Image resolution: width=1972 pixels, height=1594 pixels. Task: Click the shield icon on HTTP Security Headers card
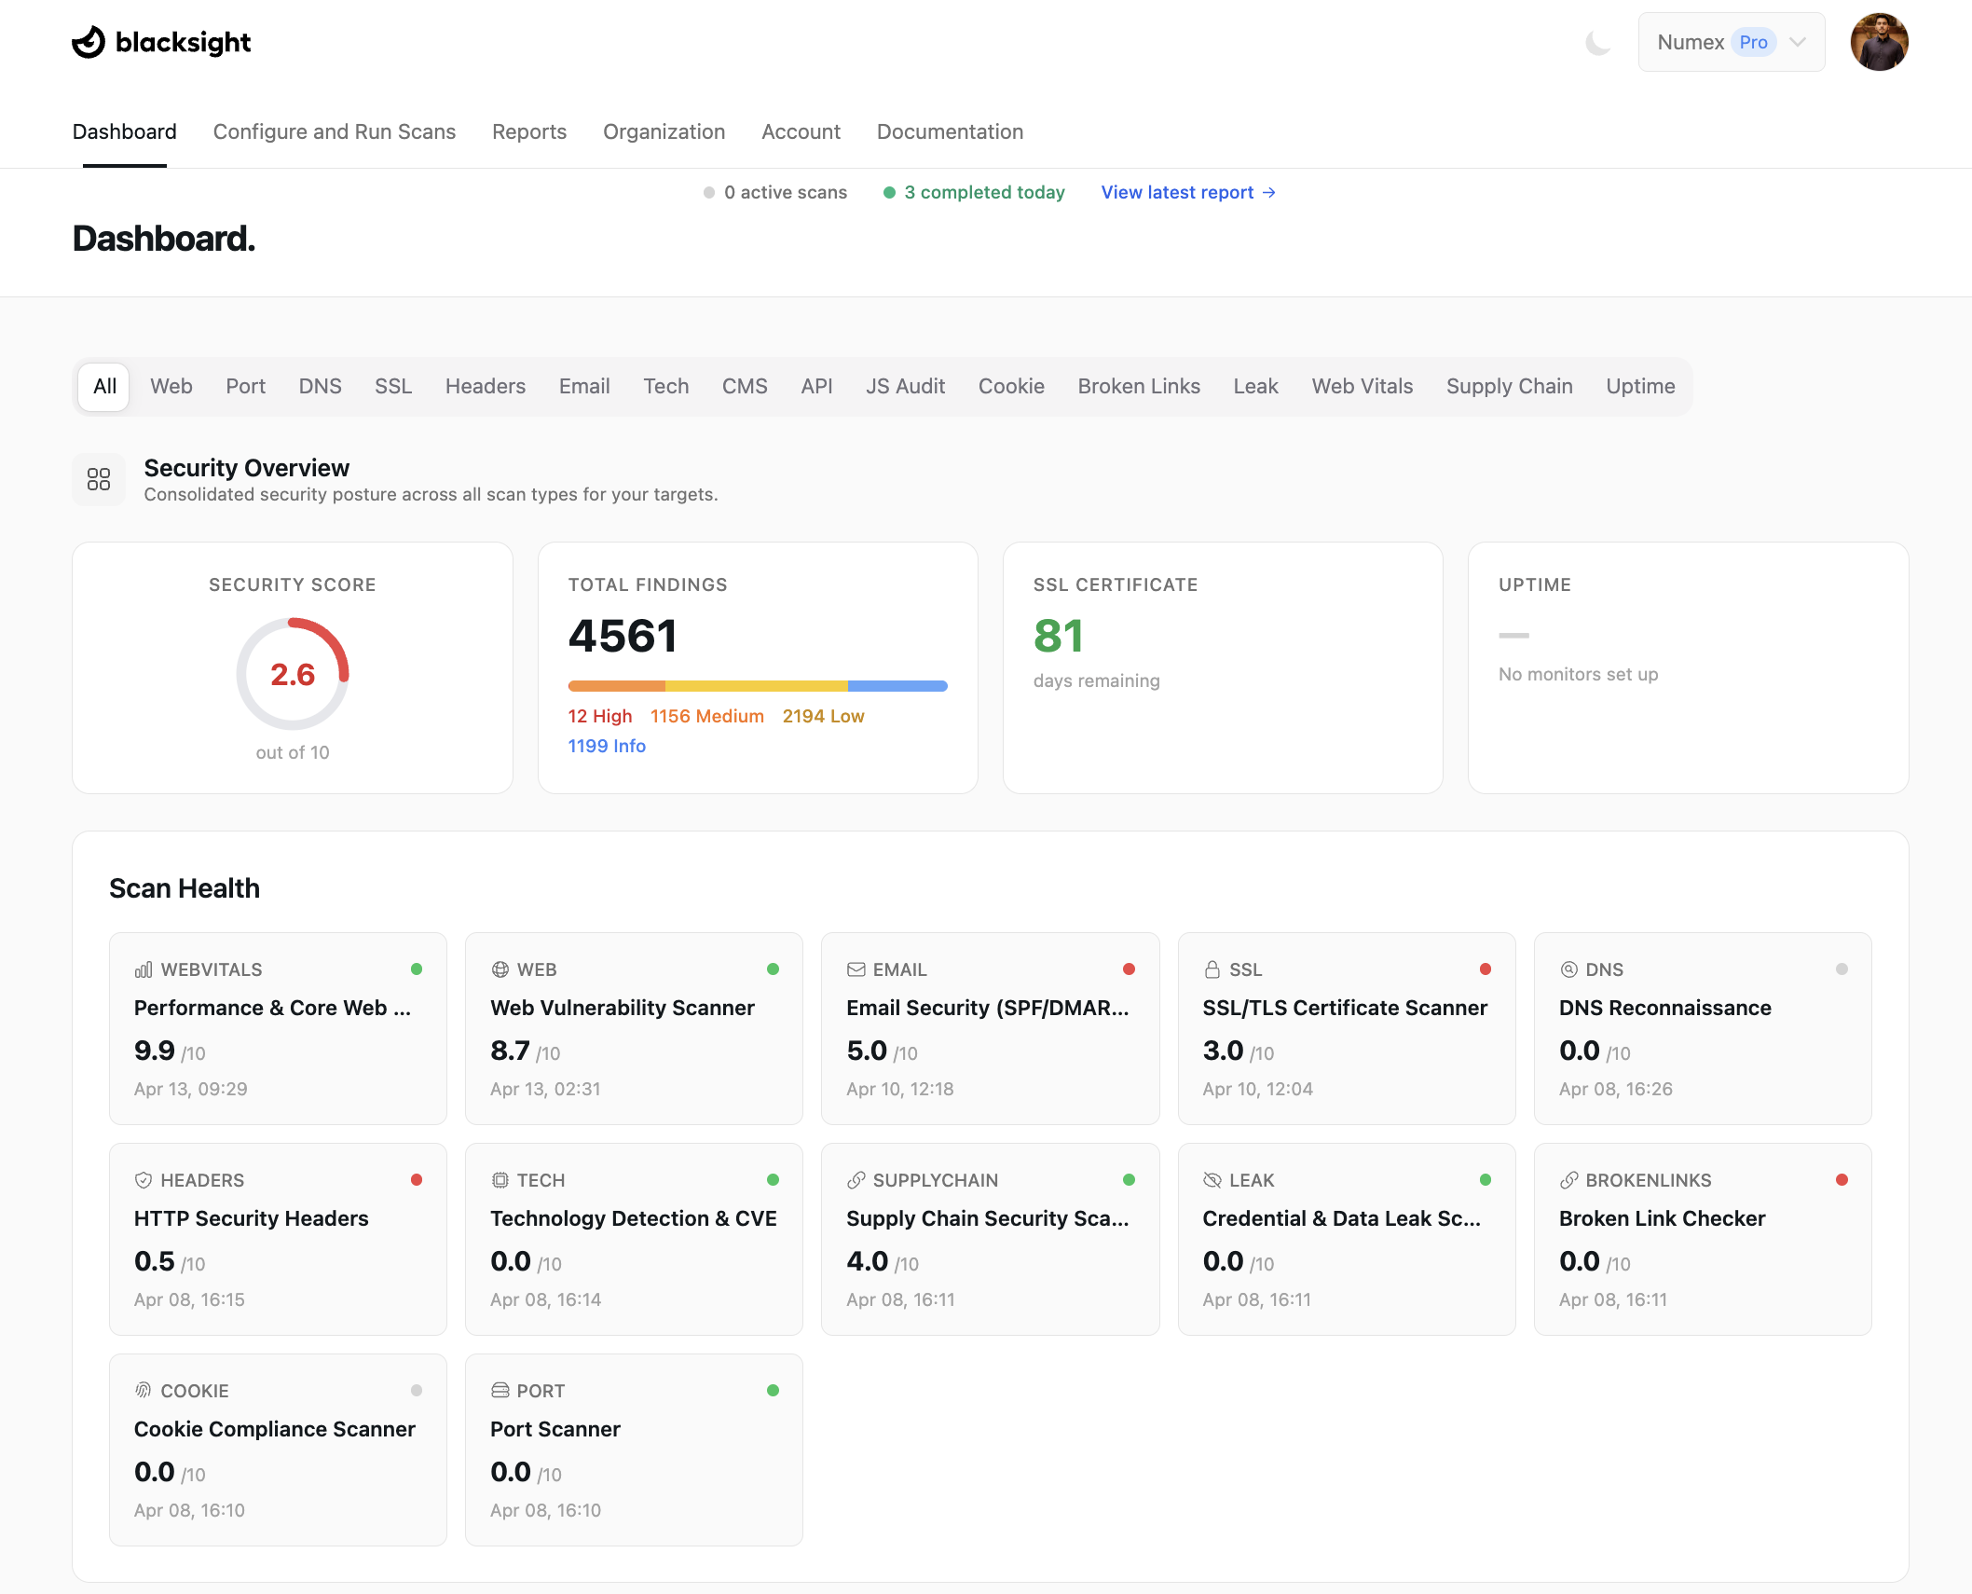[144, 1179]
